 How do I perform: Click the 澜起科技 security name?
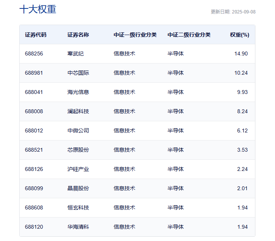pos(78,111)
